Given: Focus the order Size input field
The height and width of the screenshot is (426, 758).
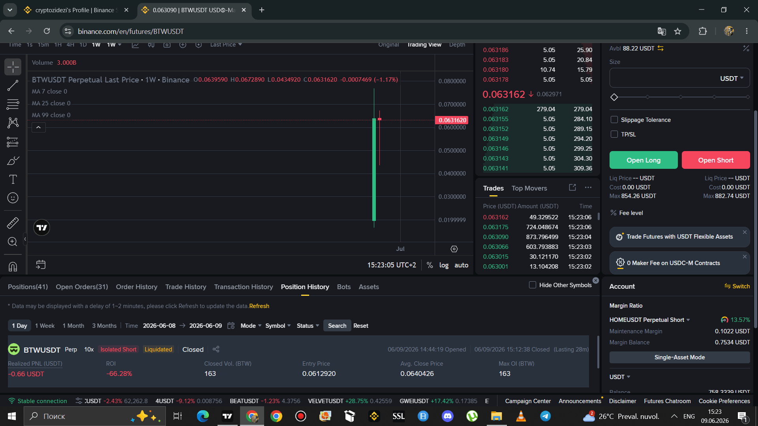Looking at the screenshot, I should tap(679, 78).
